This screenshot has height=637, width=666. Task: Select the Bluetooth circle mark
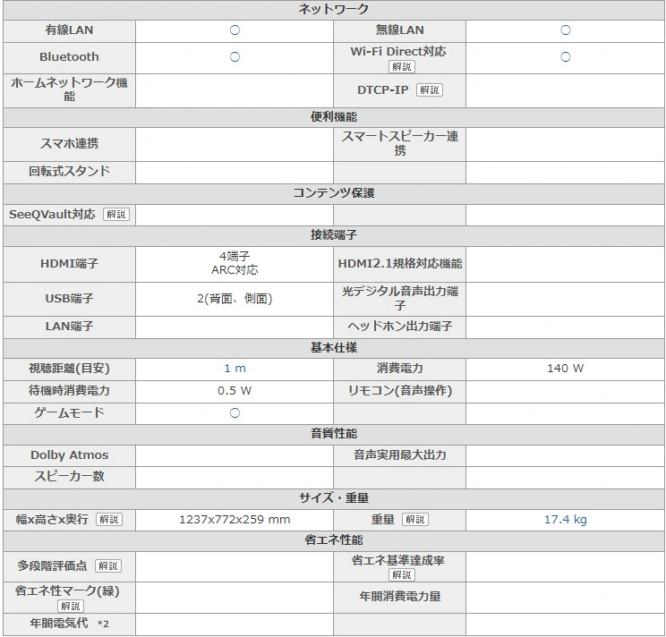tap(235, 57)
